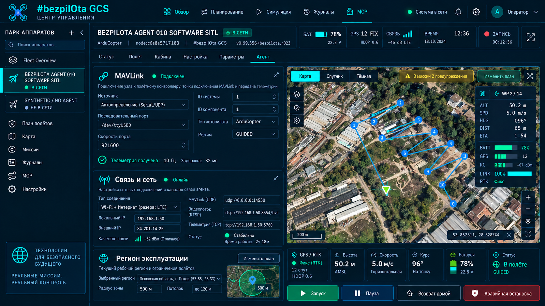Open the Источник dropdown

[x=143, y=105]
